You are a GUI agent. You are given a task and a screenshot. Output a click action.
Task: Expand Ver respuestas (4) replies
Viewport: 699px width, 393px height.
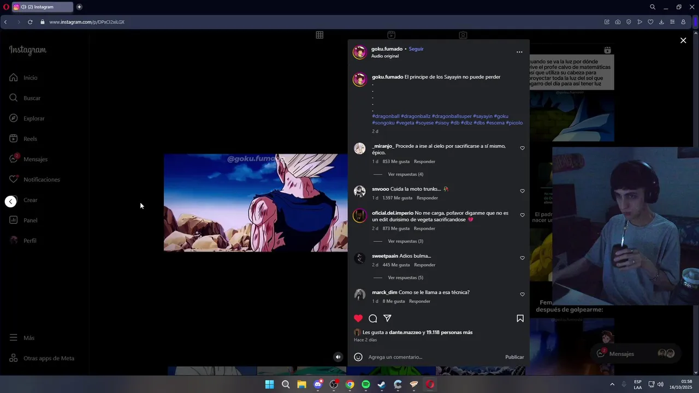pyautogui.click(x=405, y=174)
